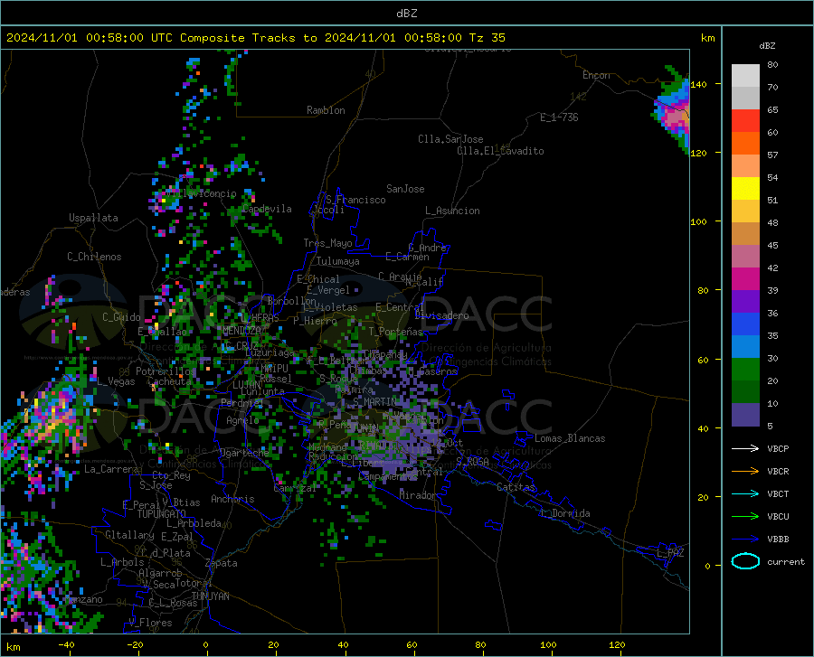Click the 'S_MARTIN' map label

click(374, 401)
